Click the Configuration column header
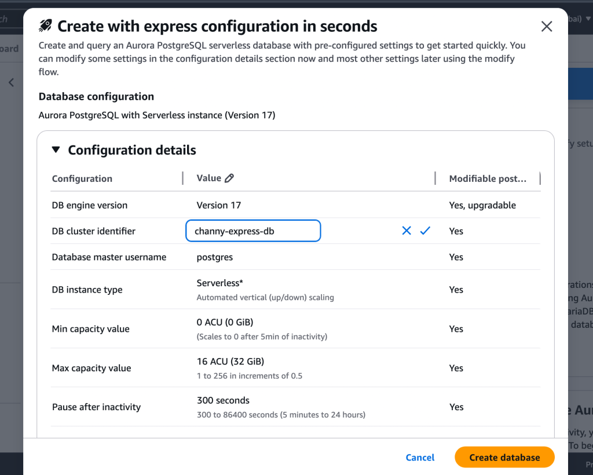Screen dimensions: 593x475 (x=82, y=178)
